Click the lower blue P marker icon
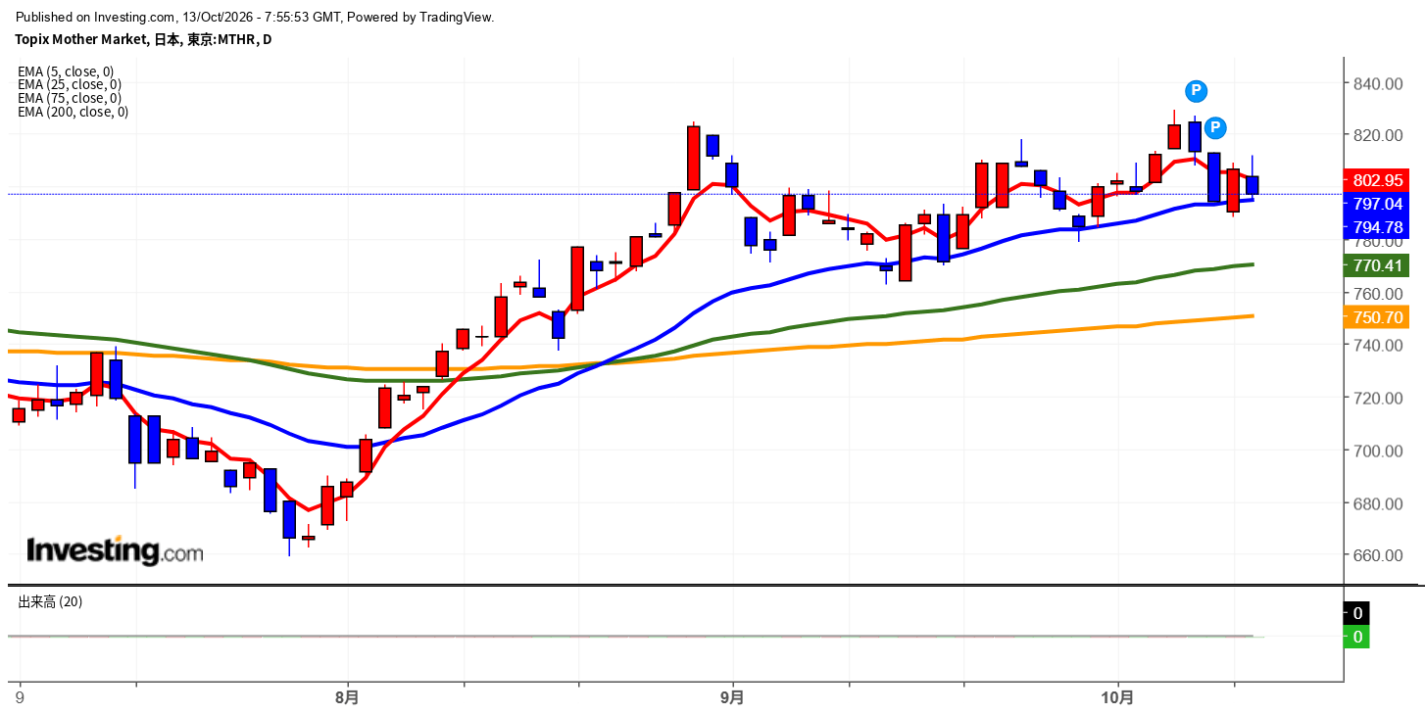1425x714 pixels. (x=1215, y=127)
